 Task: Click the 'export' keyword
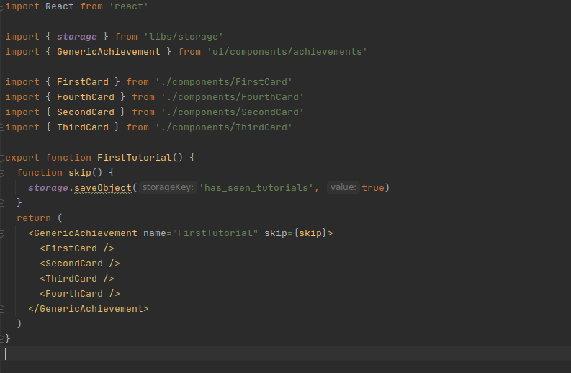tap(22, 158)
